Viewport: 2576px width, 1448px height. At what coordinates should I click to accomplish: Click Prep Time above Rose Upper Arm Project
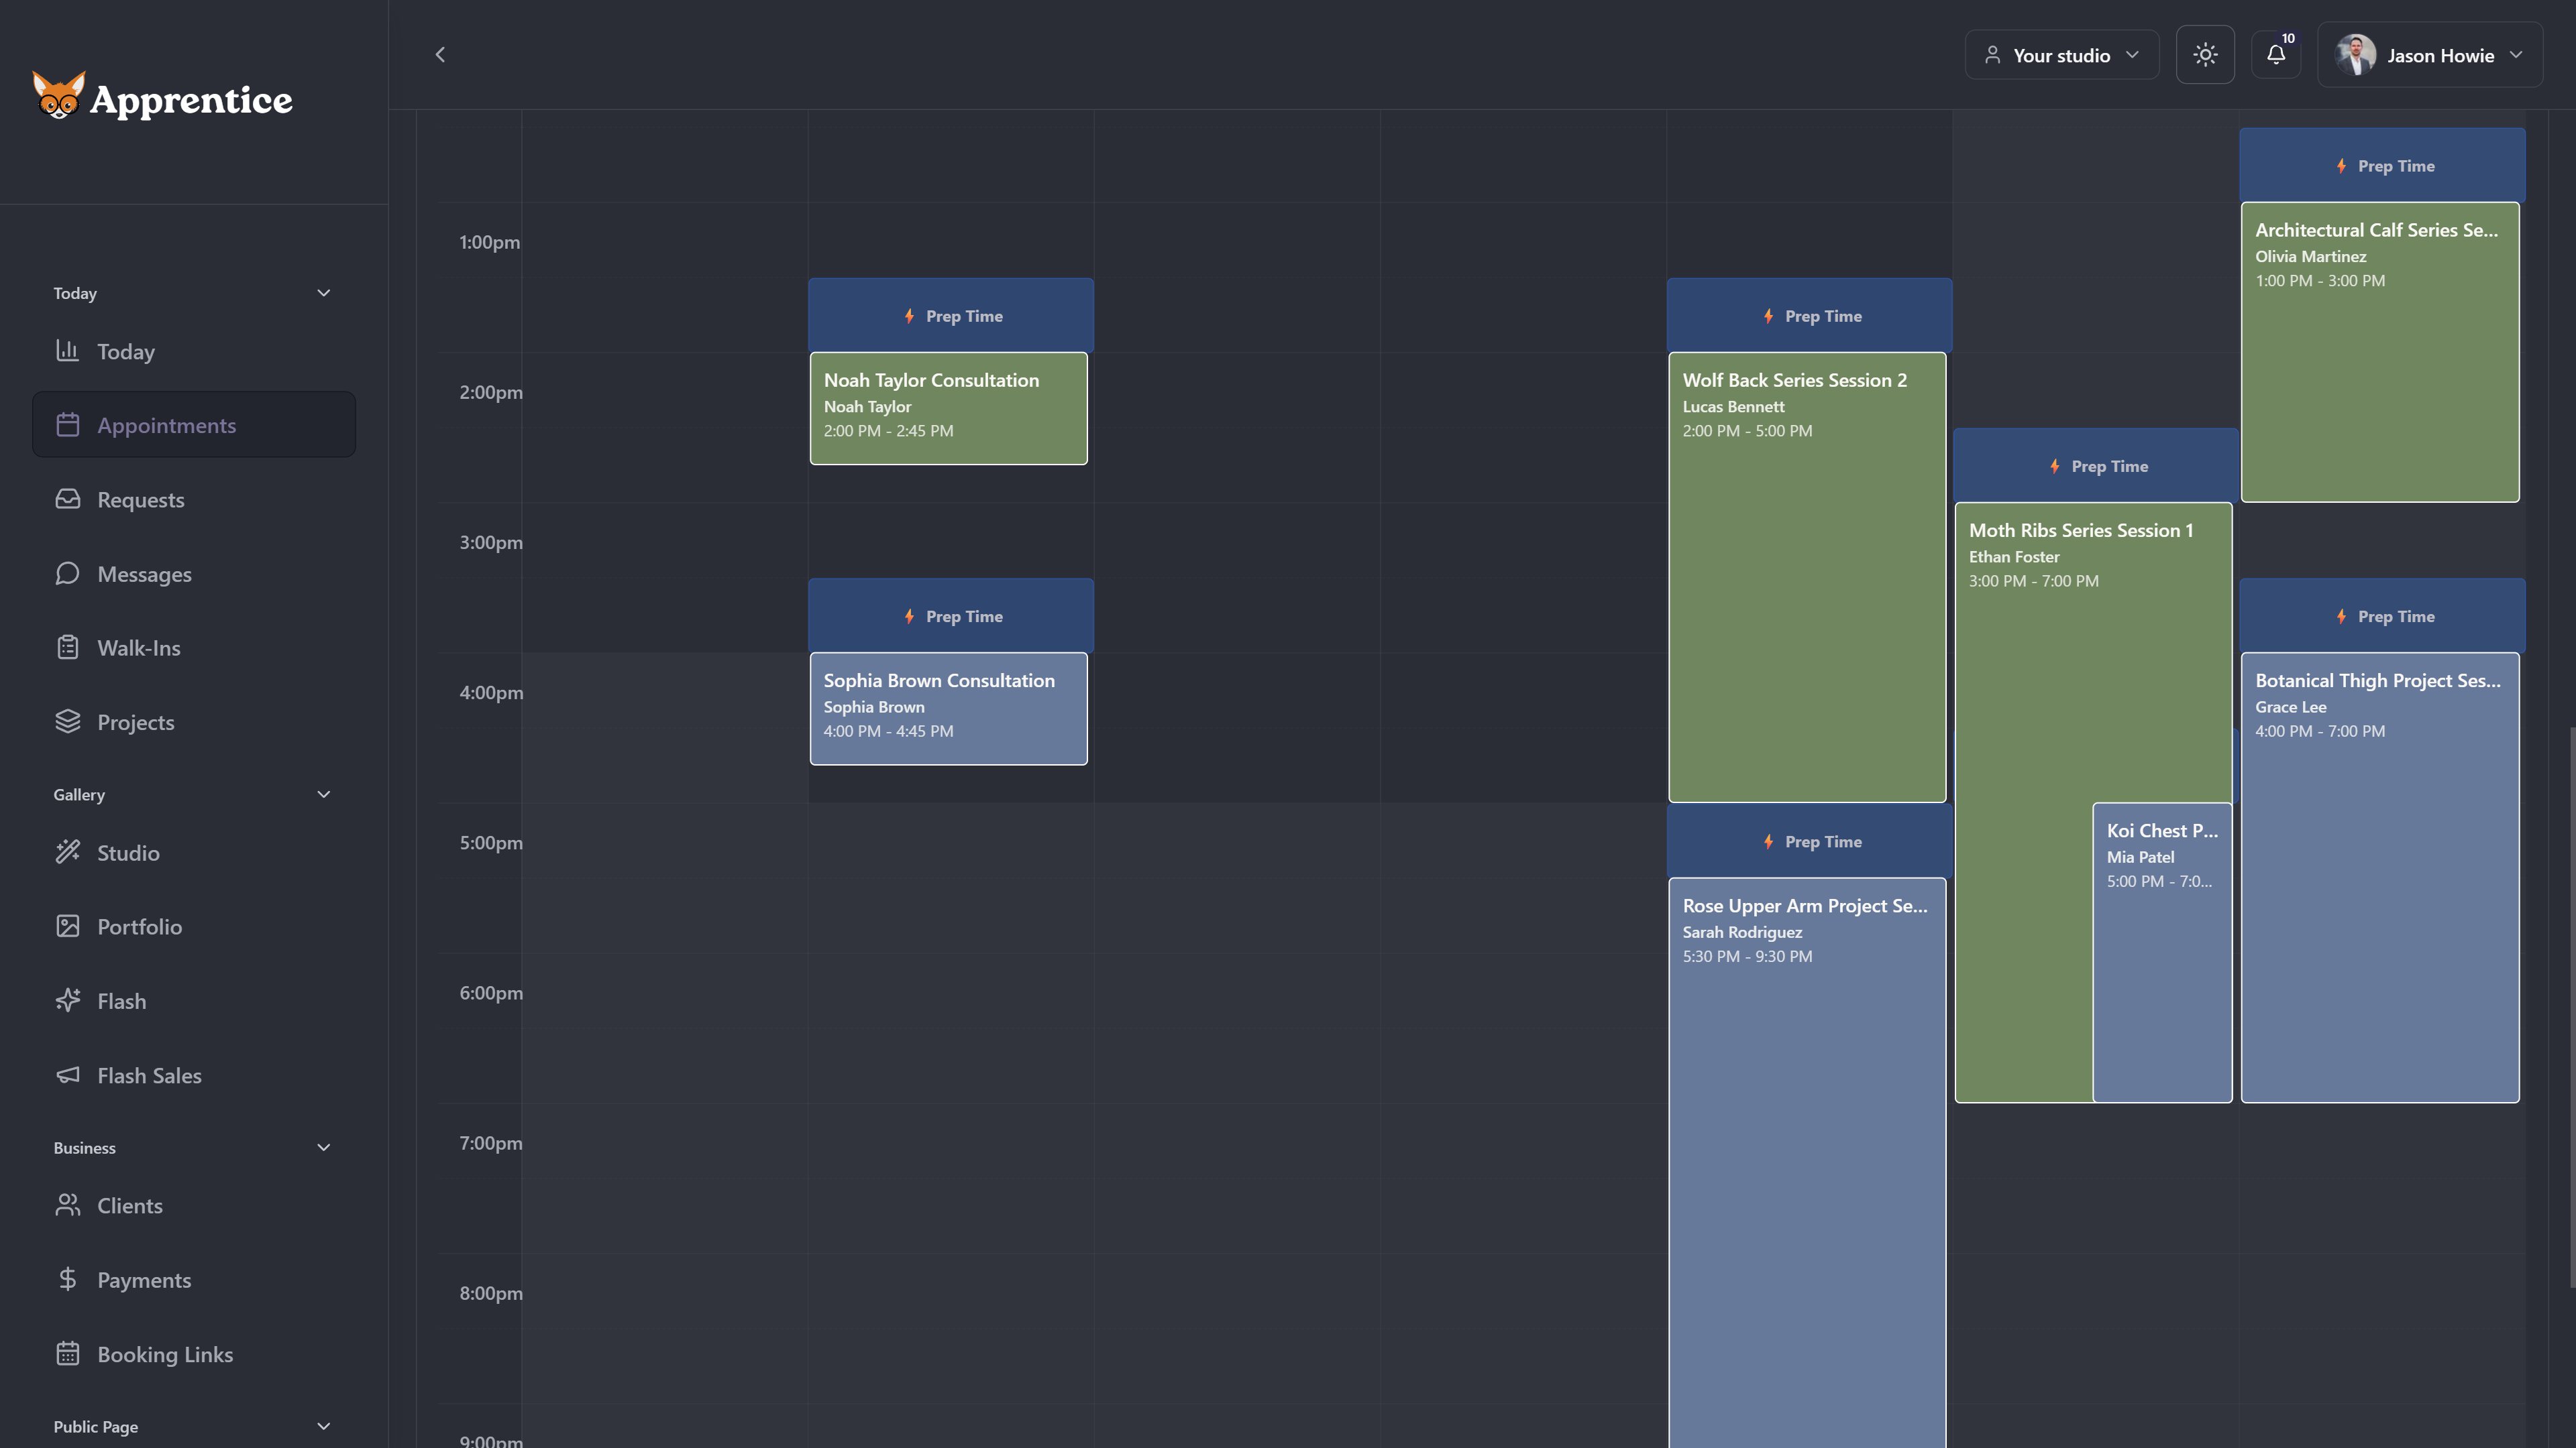click(x=1810, y=841)
